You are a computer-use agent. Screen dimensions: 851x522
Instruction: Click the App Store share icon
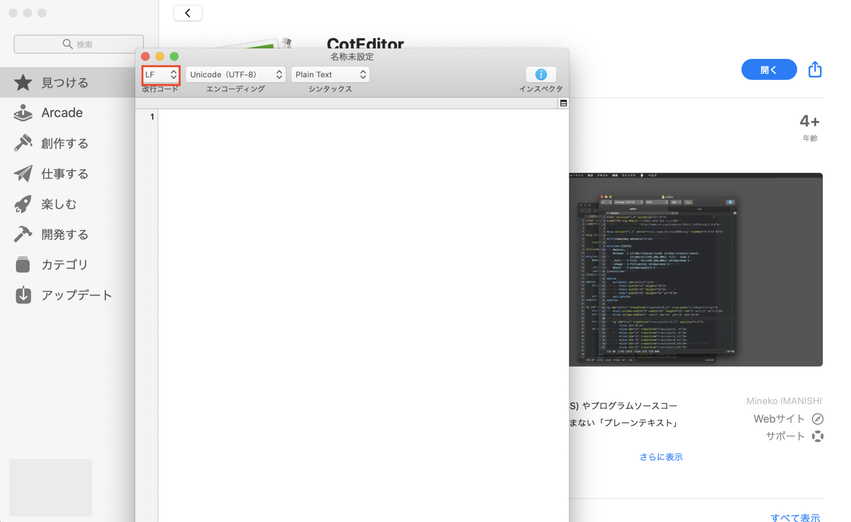coord(815,69)
